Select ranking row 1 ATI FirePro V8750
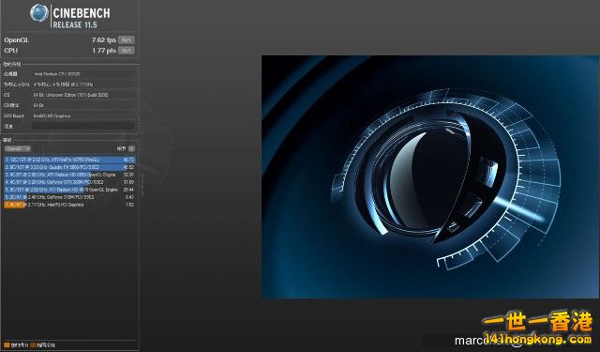 (x=69, y=160)
